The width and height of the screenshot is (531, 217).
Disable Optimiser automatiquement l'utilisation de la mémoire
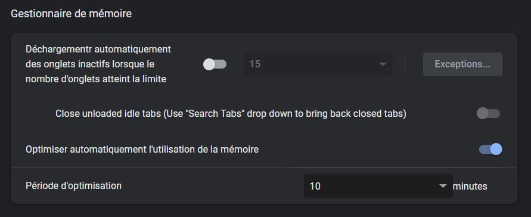point(490,149)
